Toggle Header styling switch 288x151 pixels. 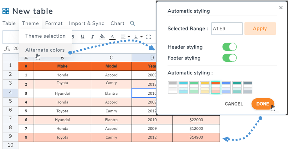click(x=229, y=47)
